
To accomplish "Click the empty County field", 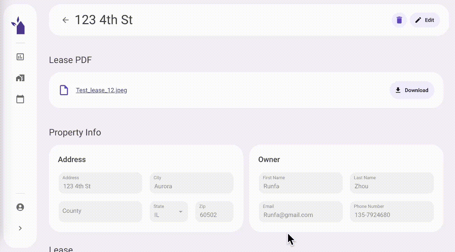I will pos(100,211).
